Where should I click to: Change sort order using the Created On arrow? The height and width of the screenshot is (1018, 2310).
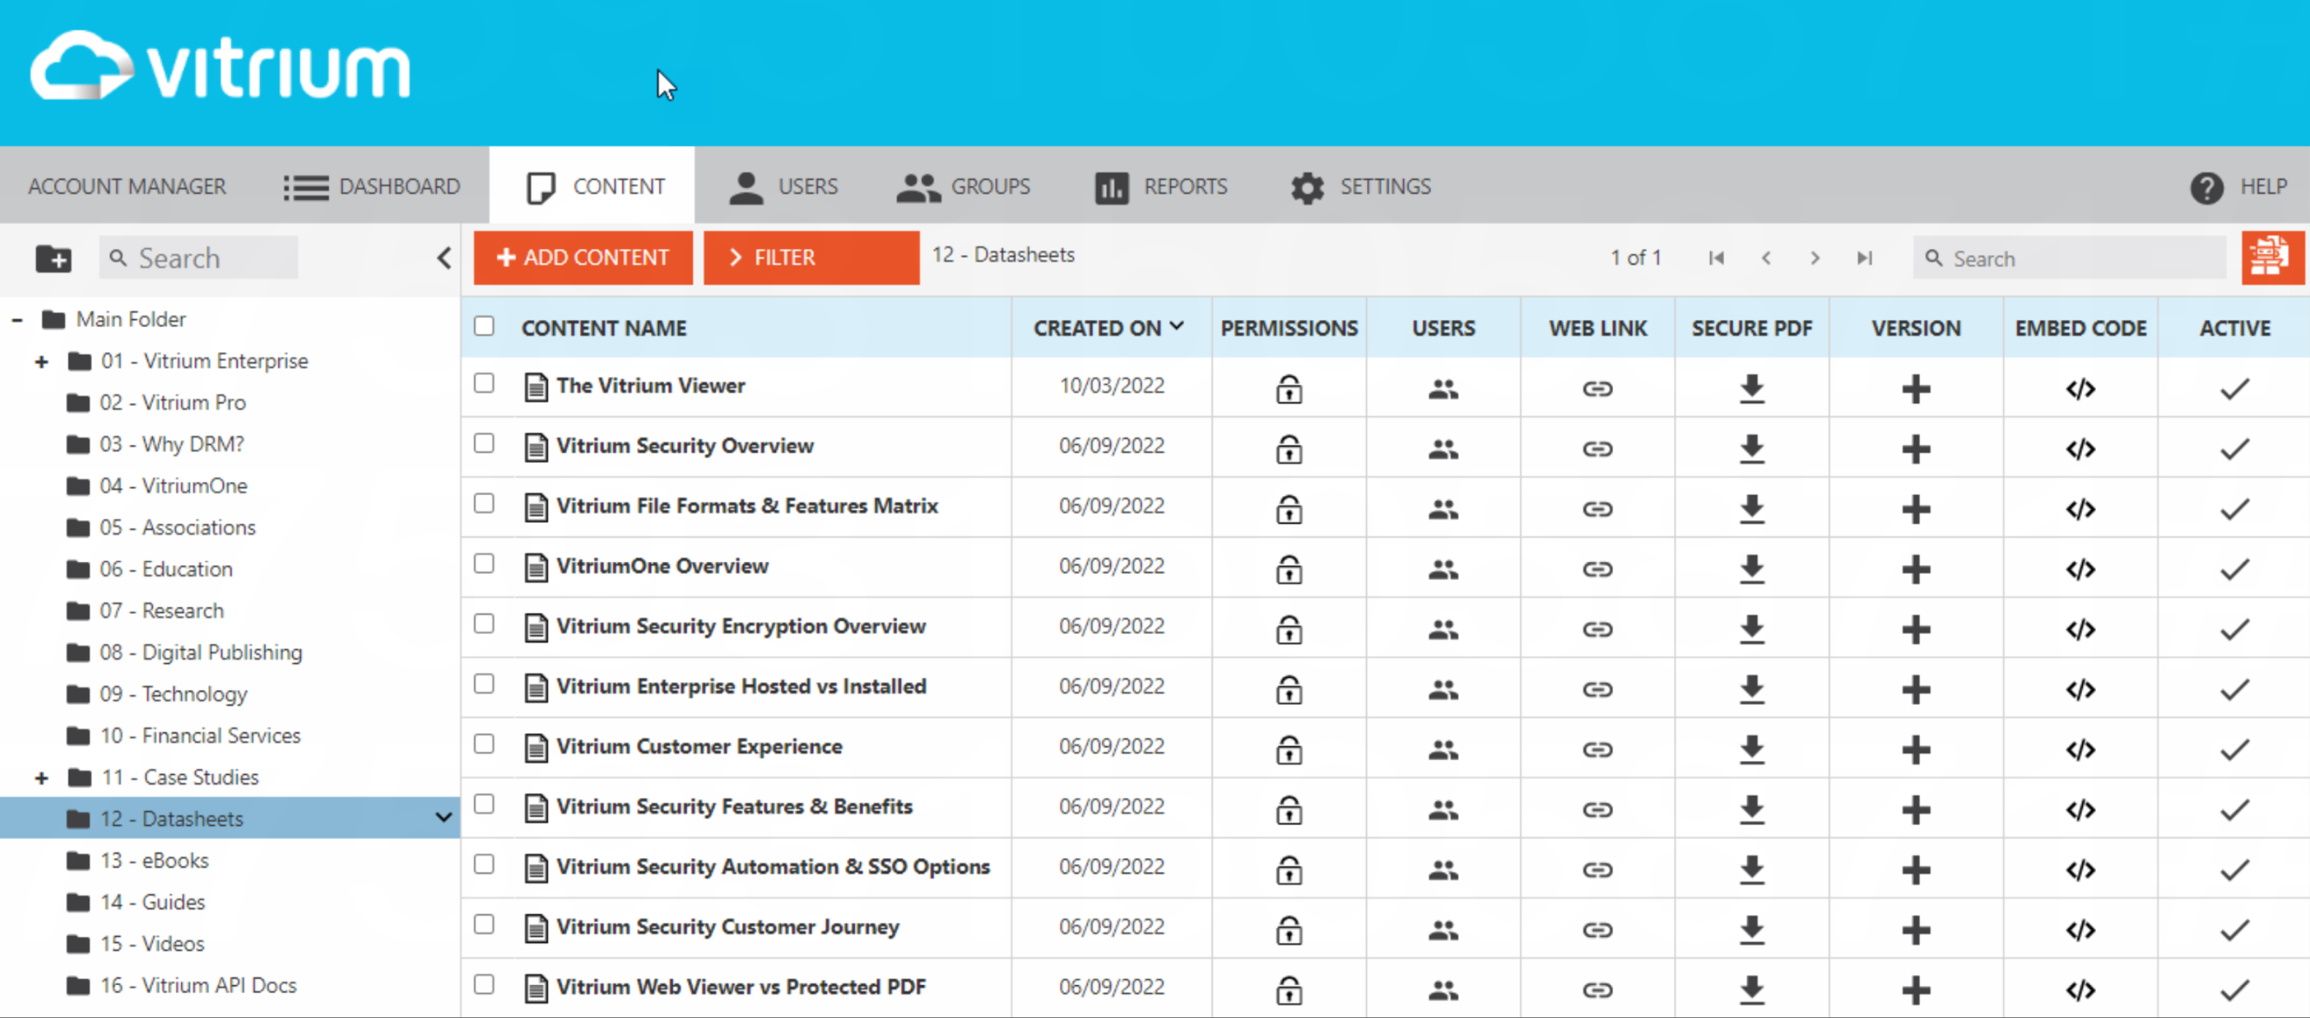1178,326
